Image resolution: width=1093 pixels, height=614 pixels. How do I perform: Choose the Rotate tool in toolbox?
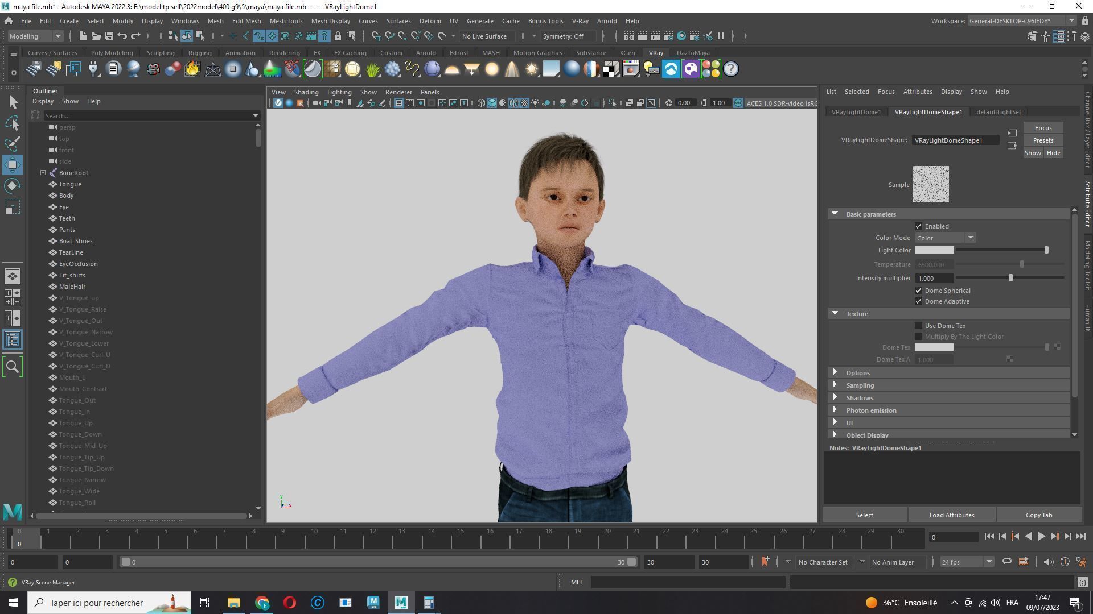[13, 186]
